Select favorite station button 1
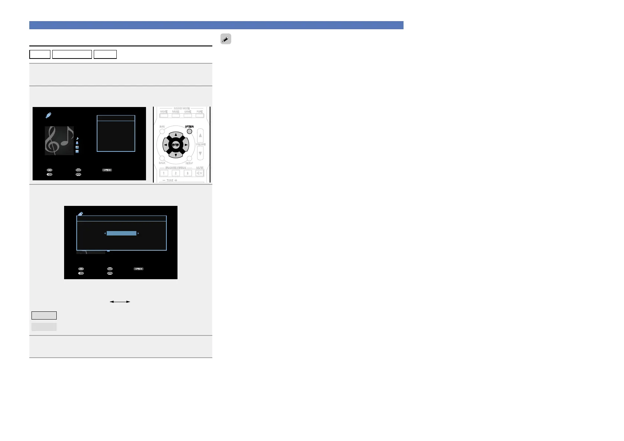 pyautogui.click(x=164, y=173)
